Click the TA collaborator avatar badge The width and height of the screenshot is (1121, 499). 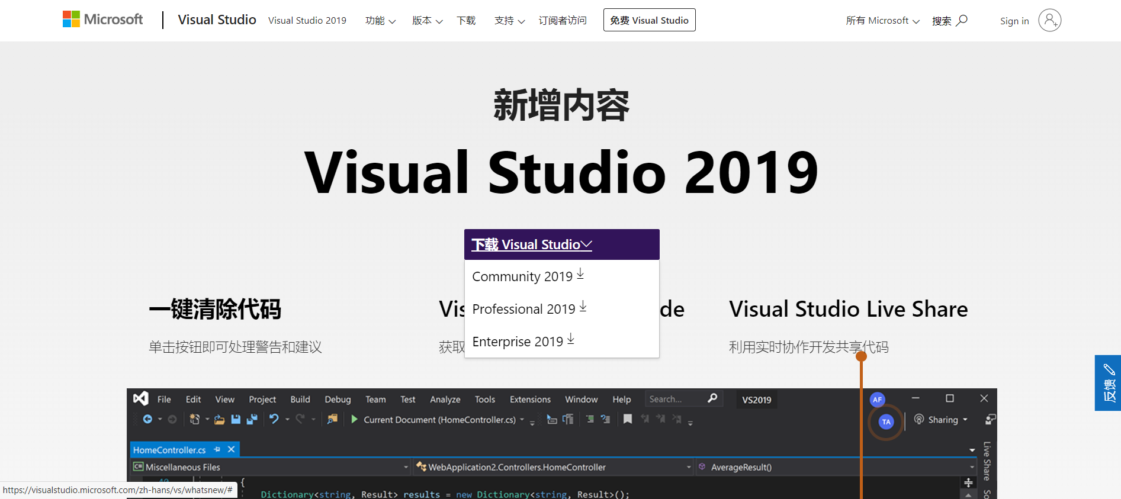(x=886, y=422)
